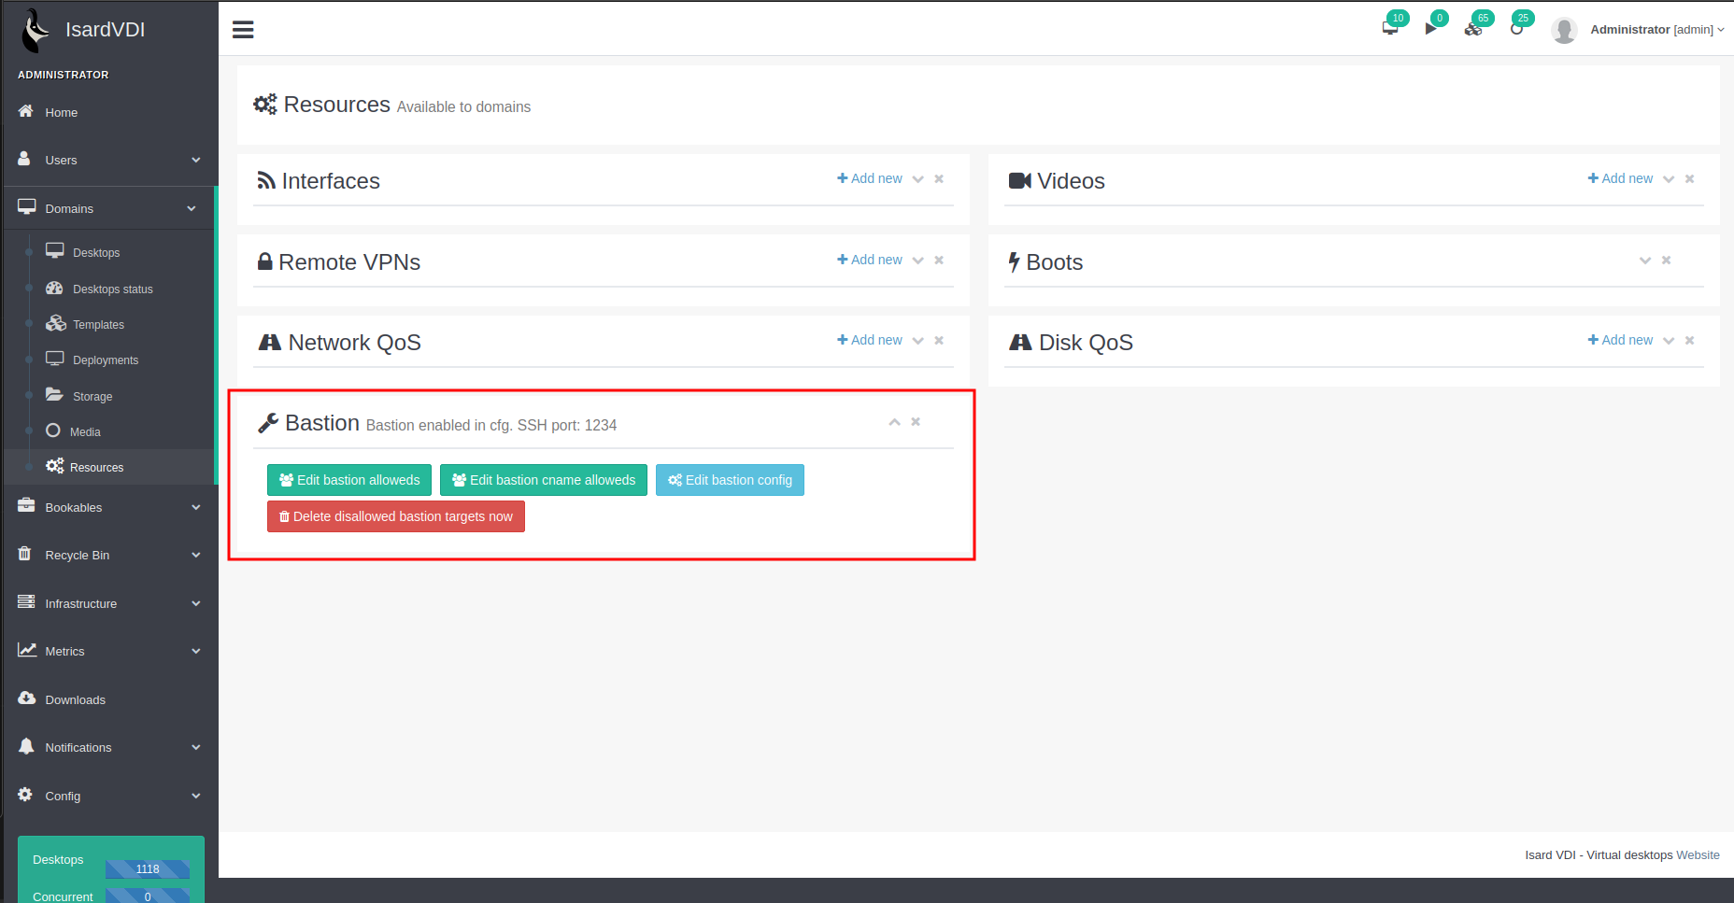This screenshot has width=1734, height=903.
Task: Add new Remote VPN
Action: (x=870, y=260)
